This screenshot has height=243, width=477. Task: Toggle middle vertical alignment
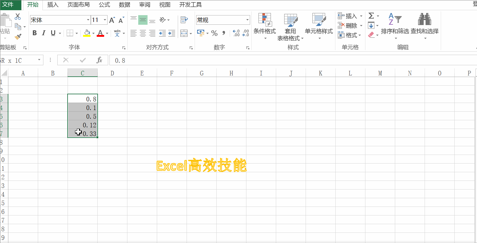143,20
